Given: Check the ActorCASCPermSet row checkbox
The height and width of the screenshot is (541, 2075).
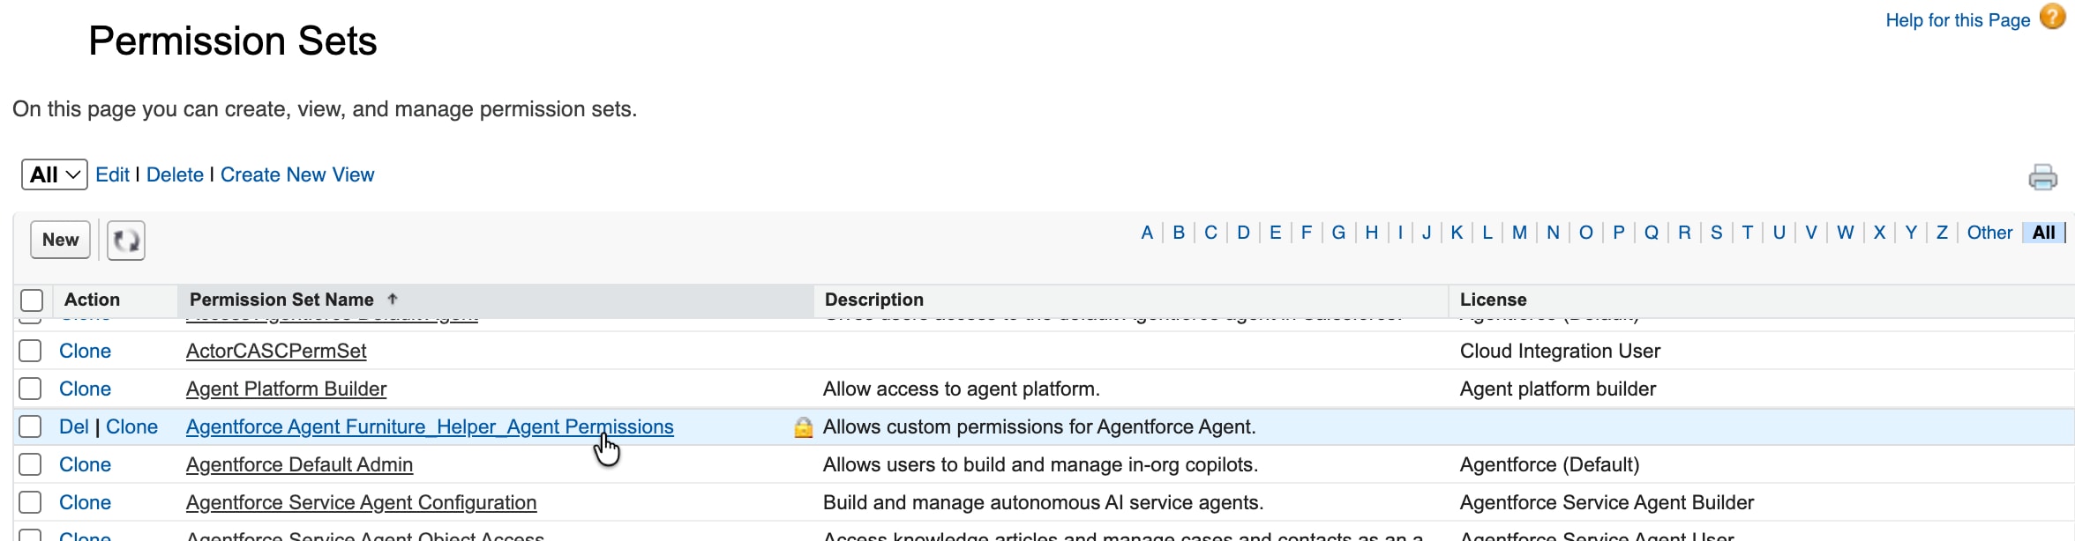Looking at the screenshot, I should tap(30, 351).
